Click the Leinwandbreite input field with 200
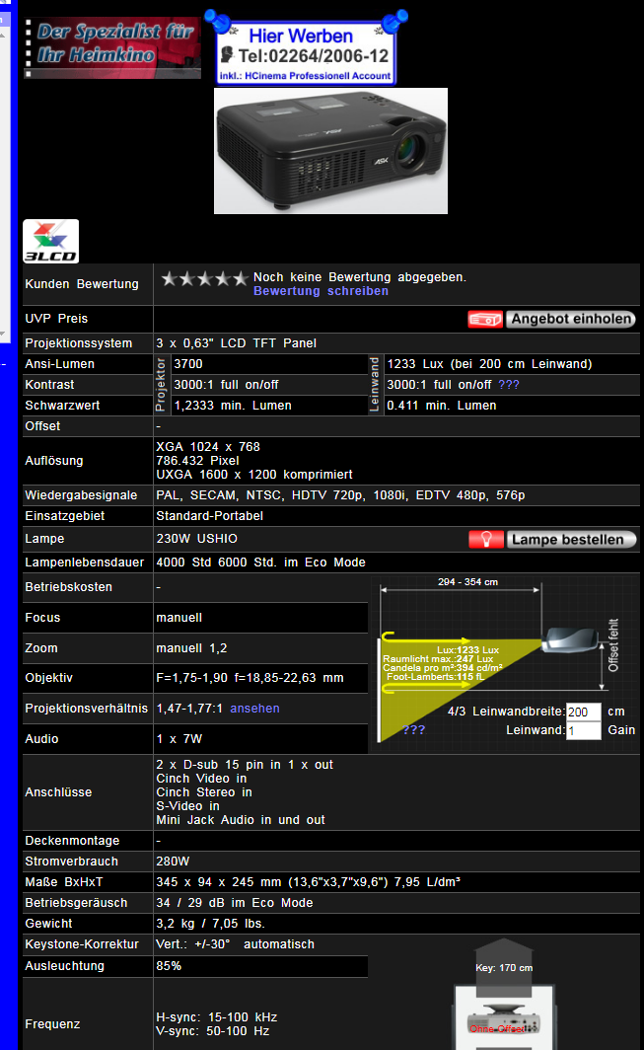 tap(583, 712)
